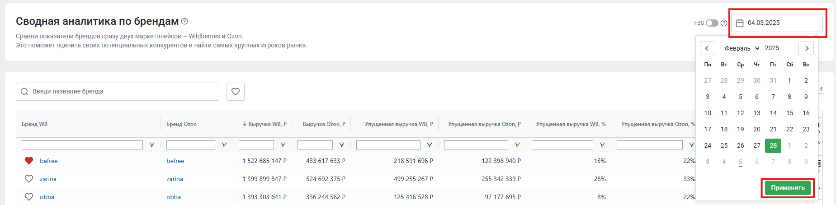Click the Бренд WB filter input
The height and width of the screenshot is (205, 836).
coord(82,145)
